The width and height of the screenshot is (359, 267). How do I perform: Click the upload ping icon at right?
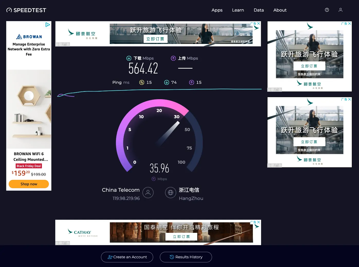[192, 82]
